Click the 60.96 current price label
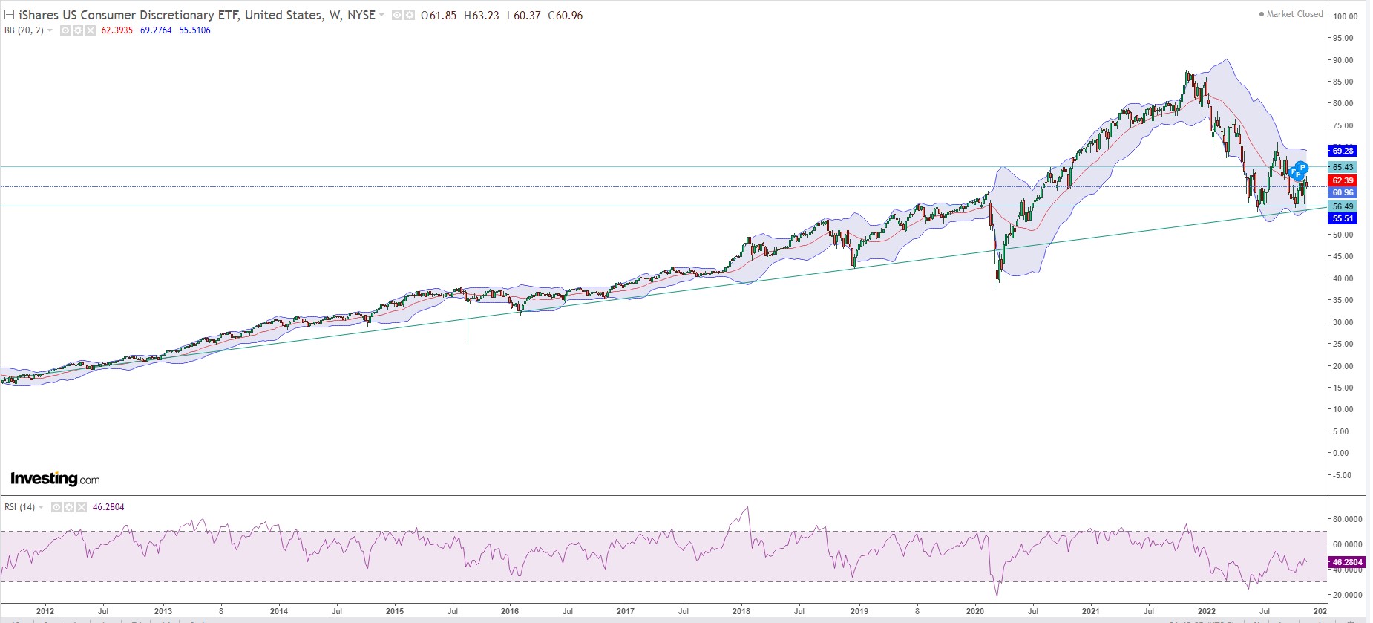Viewport: 1373px width, 623px height. (1343, 192)
